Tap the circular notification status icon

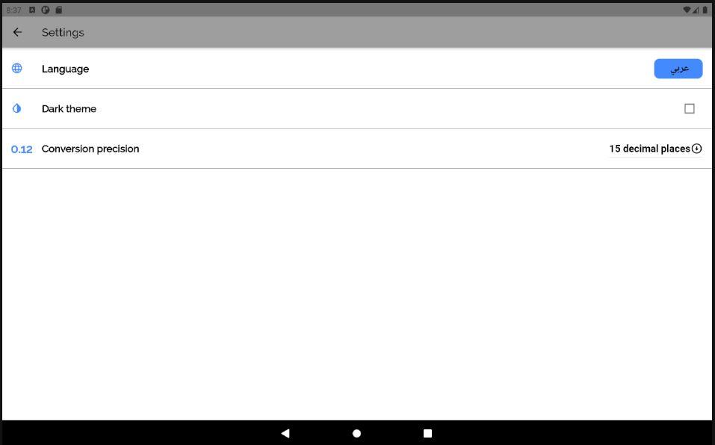(x=46, y=10)
